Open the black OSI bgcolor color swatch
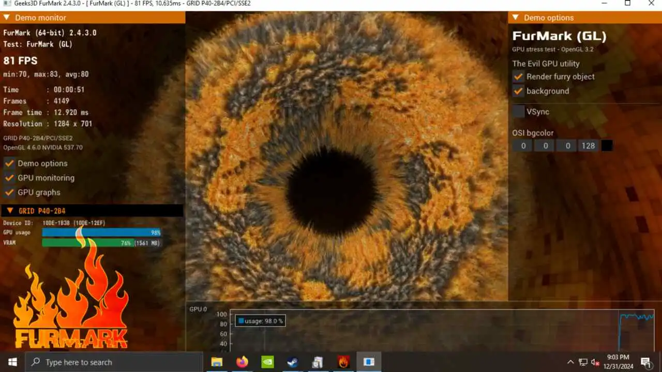 tap(607, 146)
